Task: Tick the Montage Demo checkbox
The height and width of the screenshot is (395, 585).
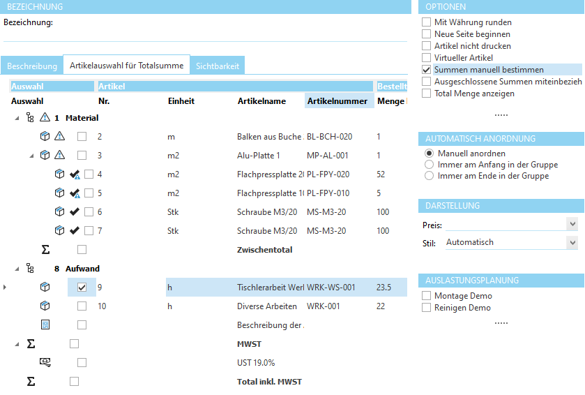Action: pos(427,296)
